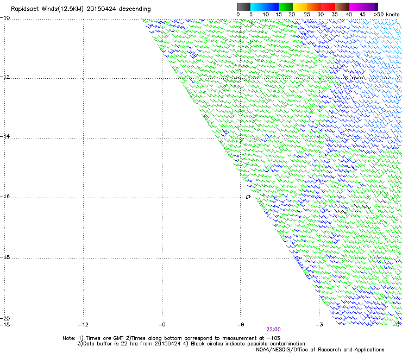The width and height of the screenshot is (402, 353).
Task: Click the -12 longitude axis label
Action: click(83, 325)
